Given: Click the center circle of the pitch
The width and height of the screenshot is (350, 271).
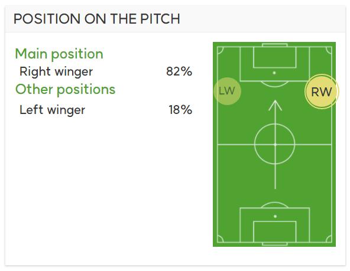Looking at the screenshot, I should (x=275, y=145).
